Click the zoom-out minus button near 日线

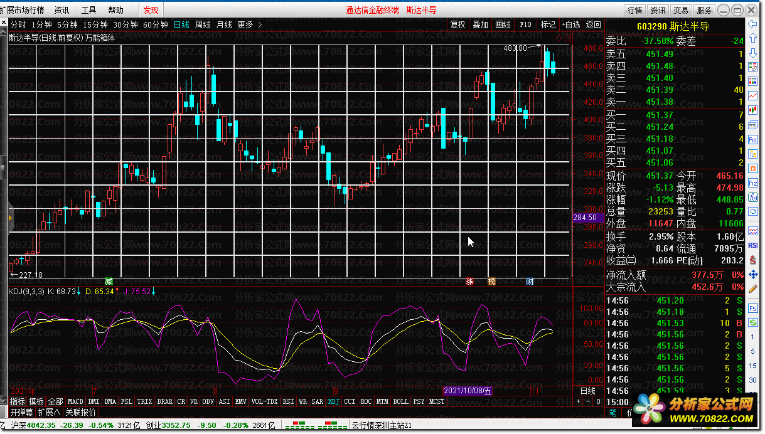(x=589, y=401)
